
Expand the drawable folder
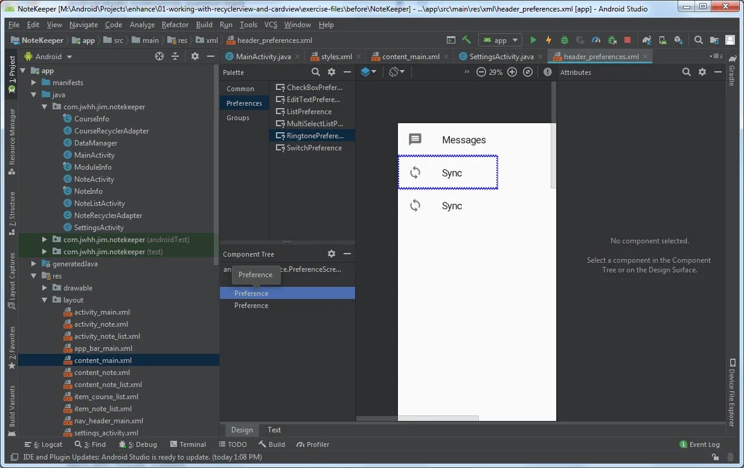tap(44, 288)
